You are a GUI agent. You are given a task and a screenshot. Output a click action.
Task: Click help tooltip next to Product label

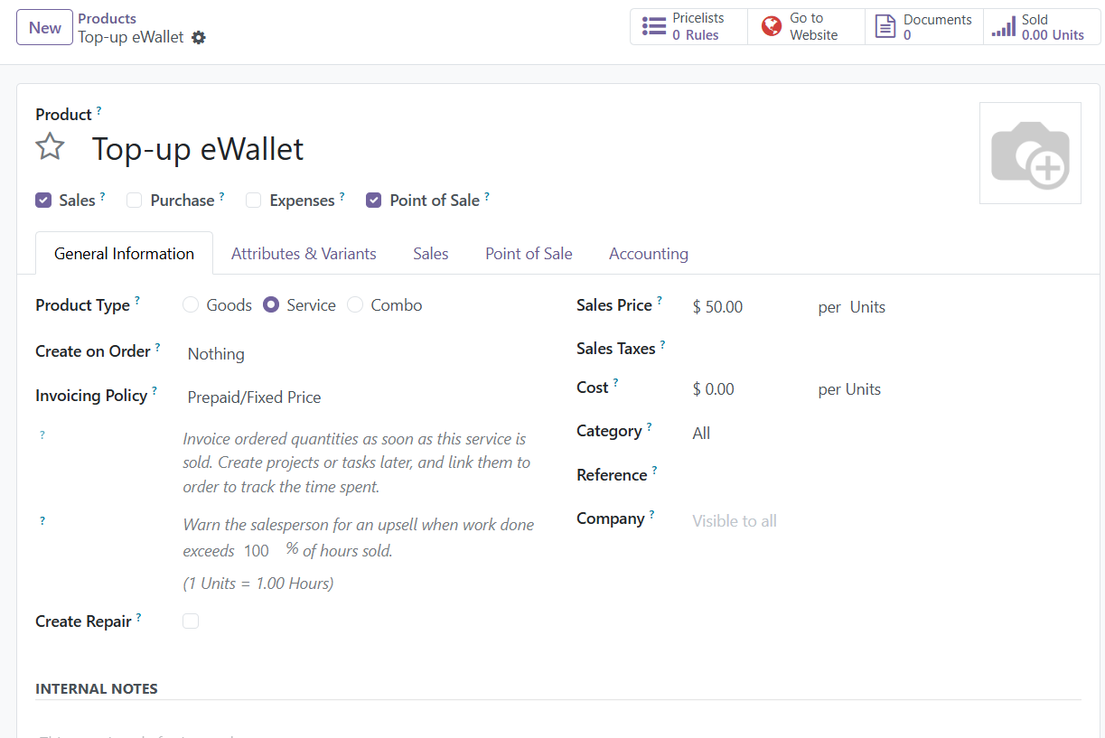pyautogui.click(x=98, y=110)
